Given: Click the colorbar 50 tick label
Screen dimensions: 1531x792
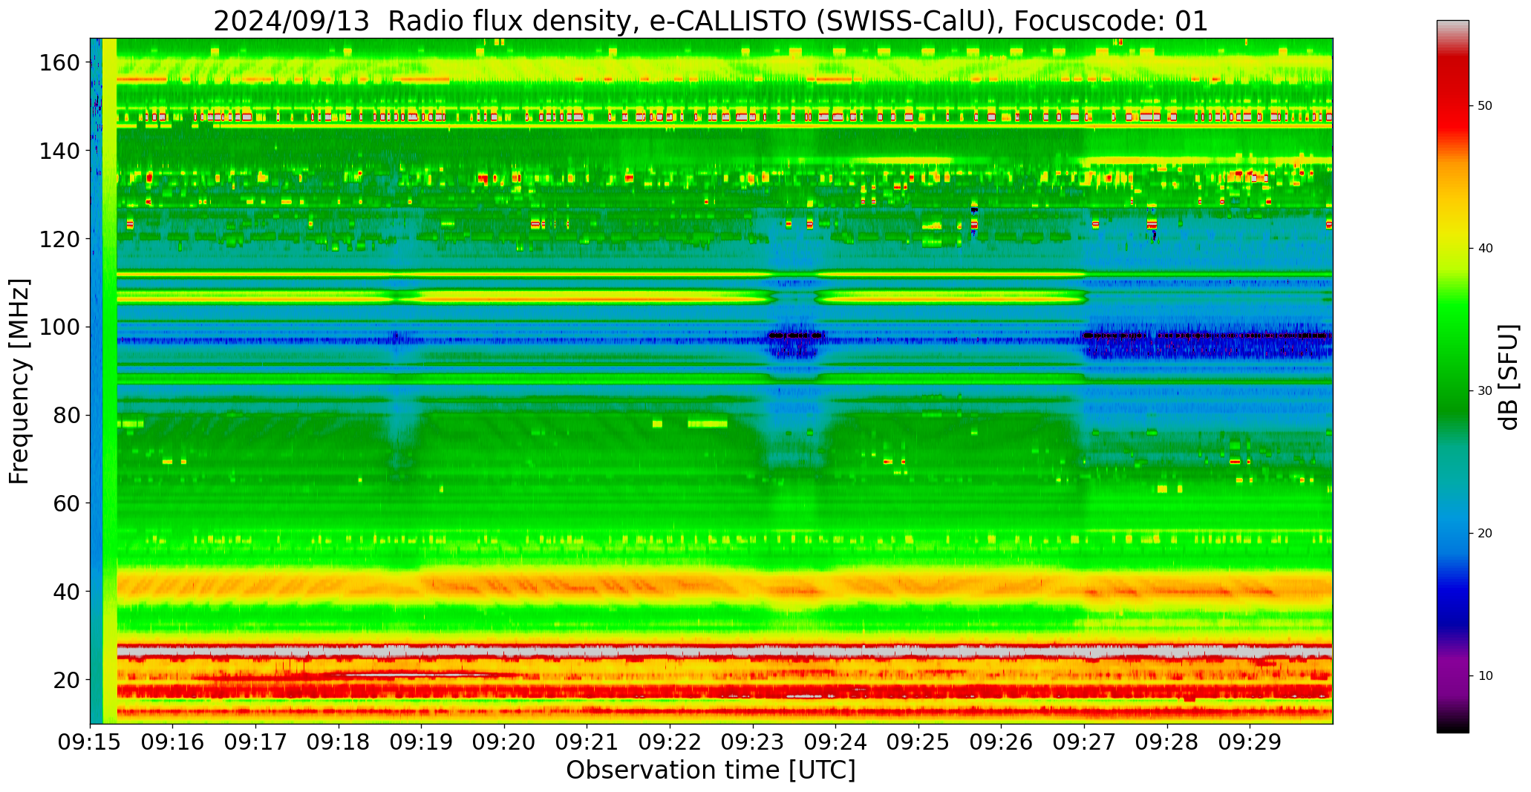Looking at the screenshot, I should [x=1485, y=106].
